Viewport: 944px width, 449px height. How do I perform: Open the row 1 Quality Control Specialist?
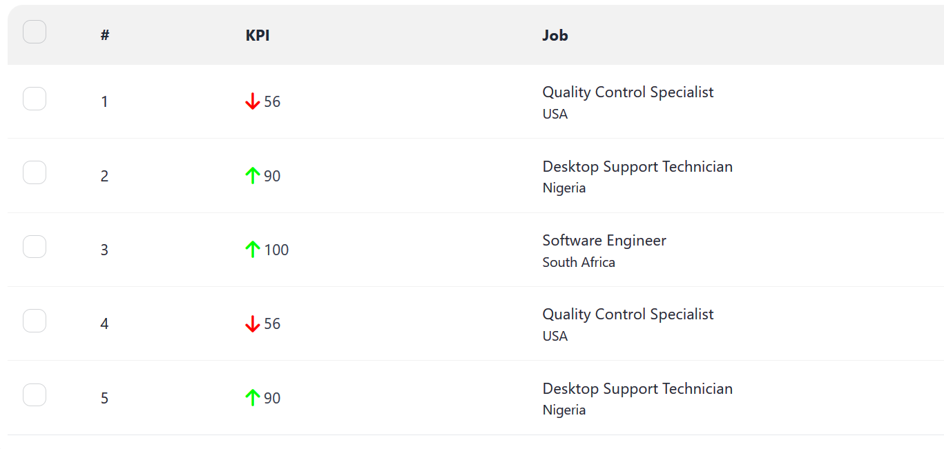coord(628,92)
